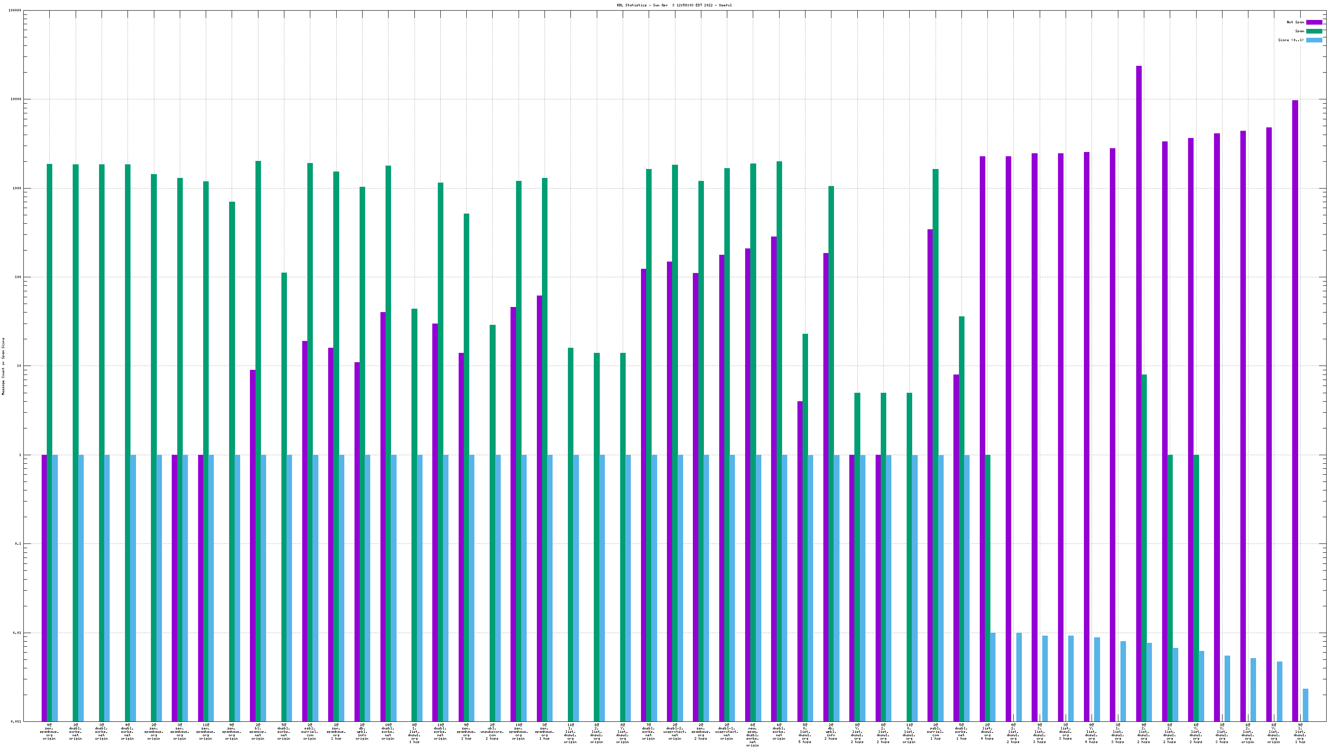Image resolution: width=1333 pixels, height=749 pixels.
Task: Click the first x-axis label zen.spamhaus.org origin
Action: 49,732
